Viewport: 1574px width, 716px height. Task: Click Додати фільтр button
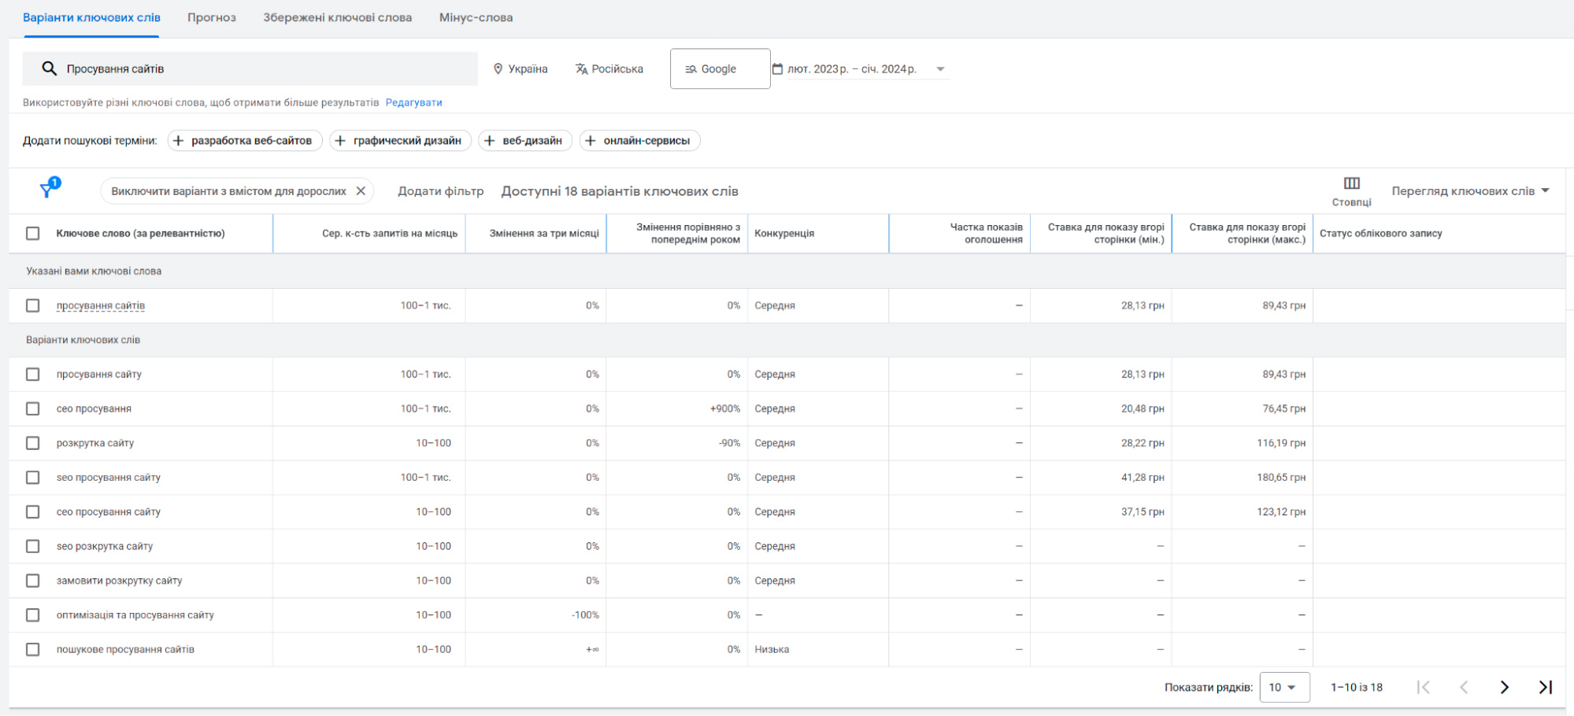click(x=440, y=191)
